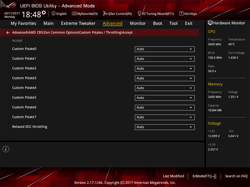This screenshot has height=187, width=250.
Task: Click the settings gear next to the clock
Action: 44,12
